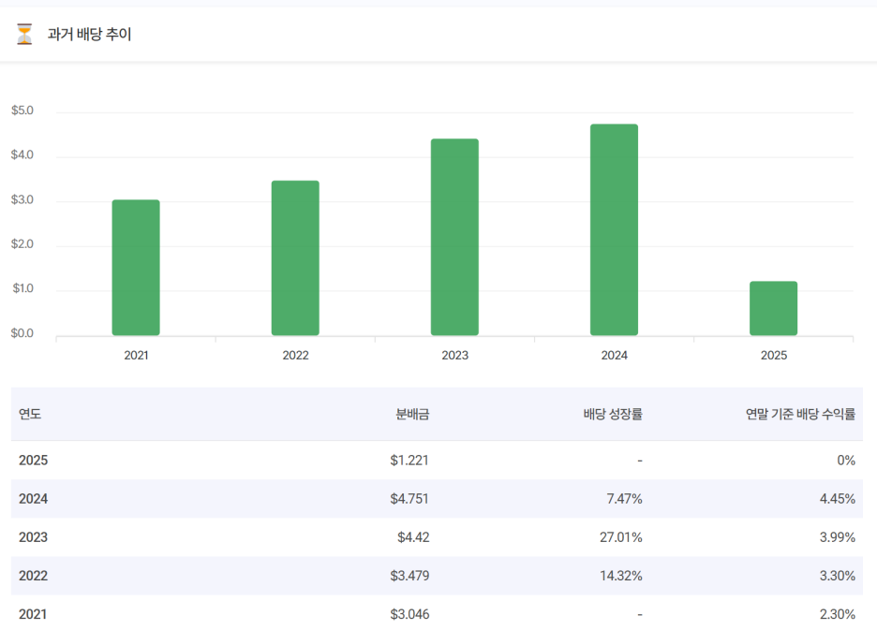Click the 2022 x-axis label under chart
Viewport: 877px width, 630px height.
295,355
